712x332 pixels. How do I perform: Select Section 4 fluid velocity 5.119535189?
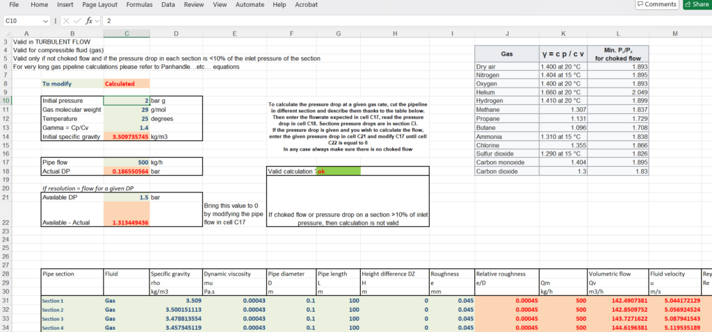pyautogui.click(x=674, y=327)
